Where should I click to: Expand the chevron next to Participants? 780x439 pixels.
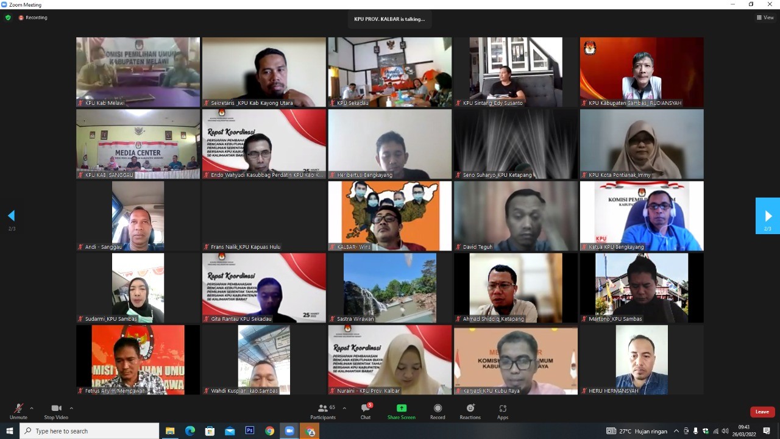[344, 408]
